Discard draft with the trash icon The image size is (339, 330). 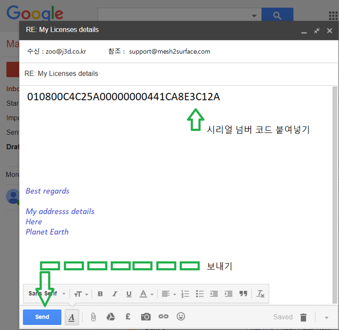coord(303,317)
